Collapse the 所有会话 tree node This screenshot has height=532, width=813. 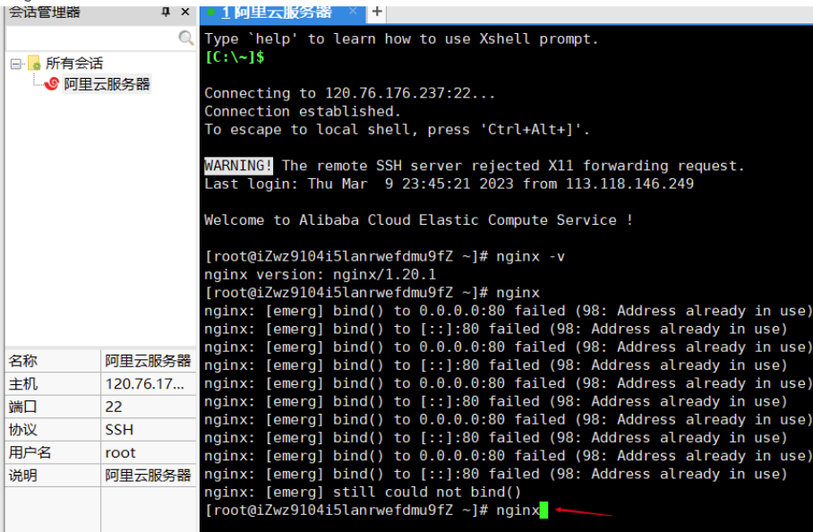coord(16,64)
